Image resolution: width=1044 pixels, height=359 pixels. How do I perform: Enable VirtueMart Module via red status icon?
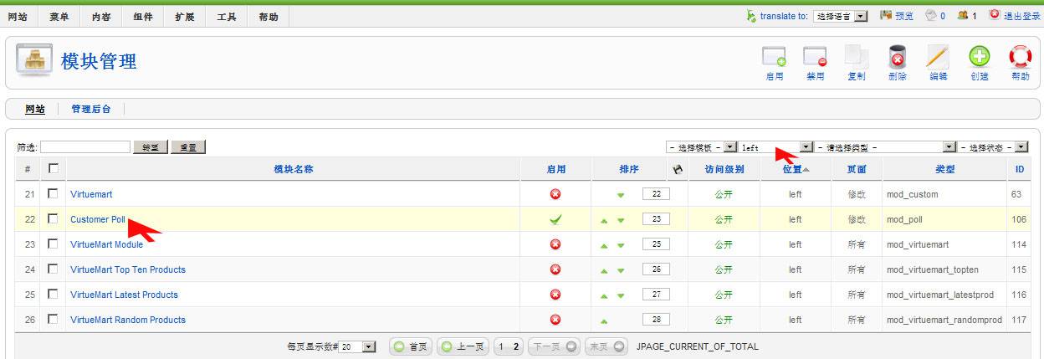(x=555, y=244)
